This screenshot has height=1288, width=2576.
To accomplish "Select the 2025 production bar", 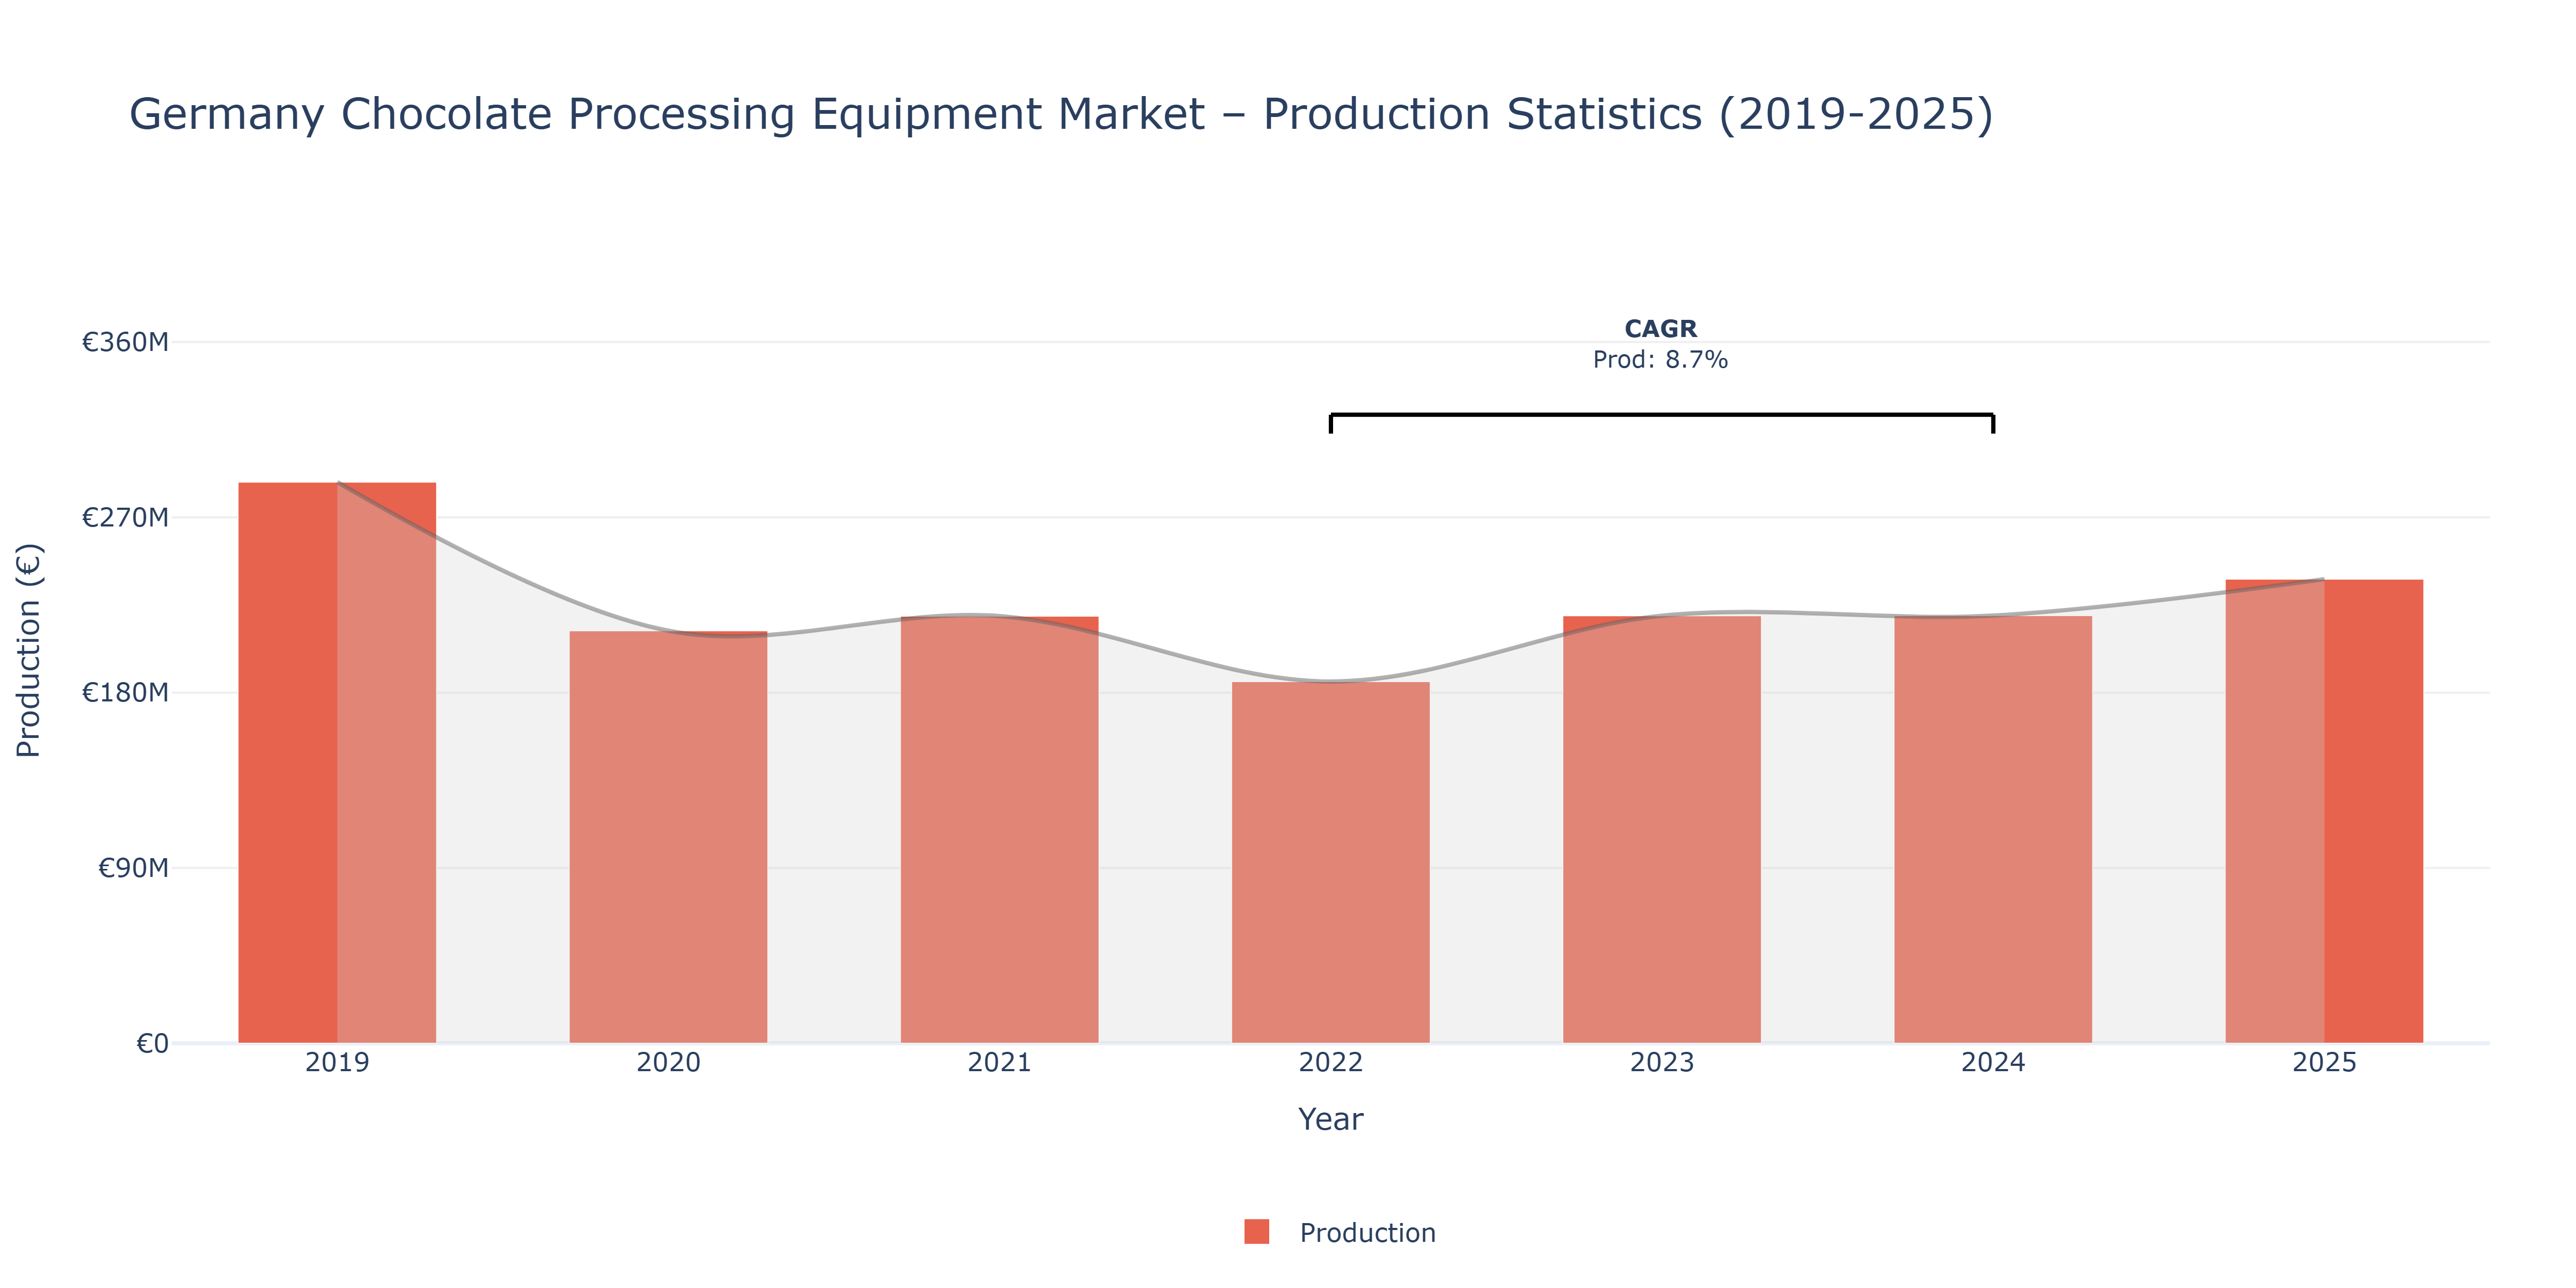I will [2324, 811].
